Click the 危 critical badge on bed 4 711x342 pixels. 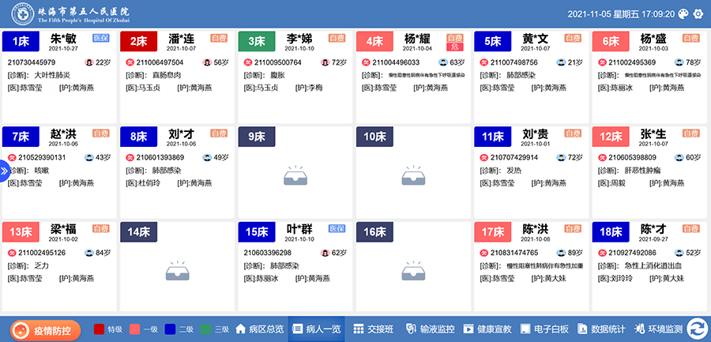(454, 47)
